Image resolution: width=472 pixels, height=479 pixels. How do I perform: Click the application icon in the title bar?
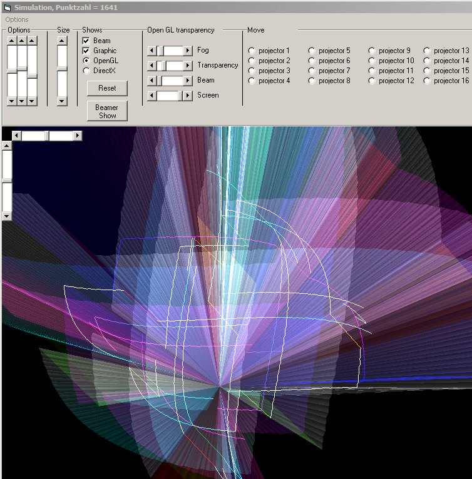pyautogui.click(x=7, y=8)
